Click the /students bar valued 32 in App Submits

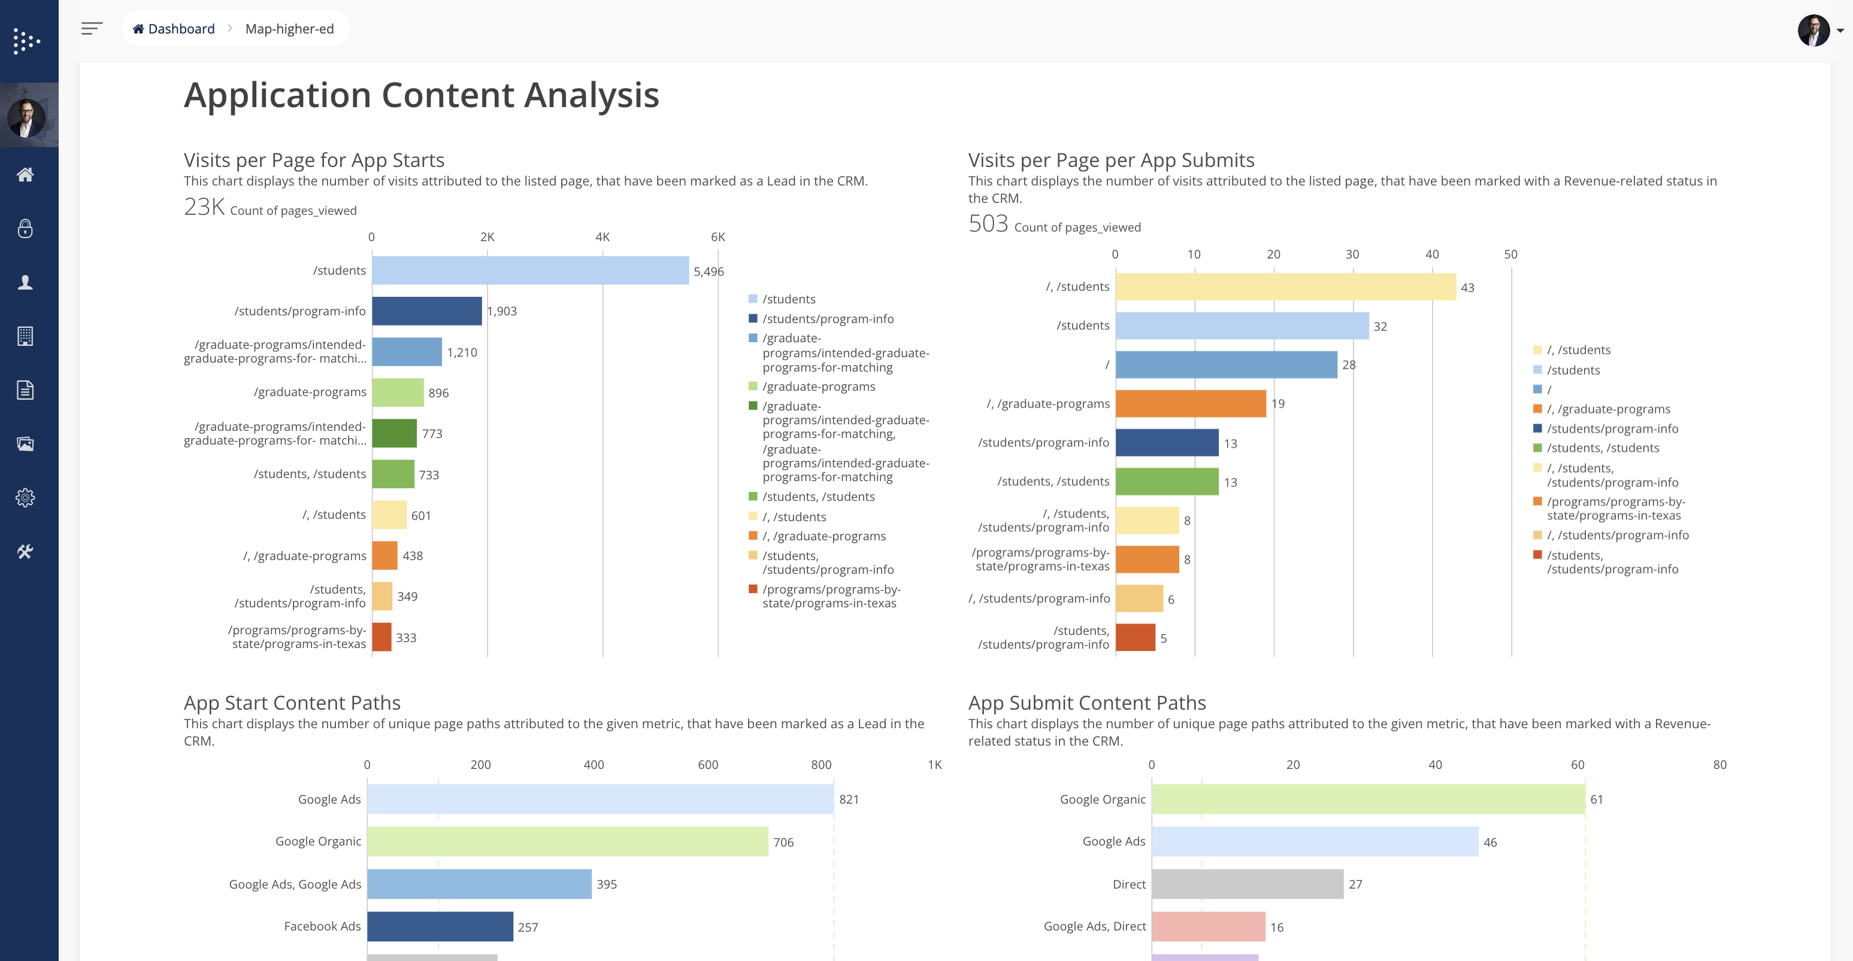click(1242, 326)
